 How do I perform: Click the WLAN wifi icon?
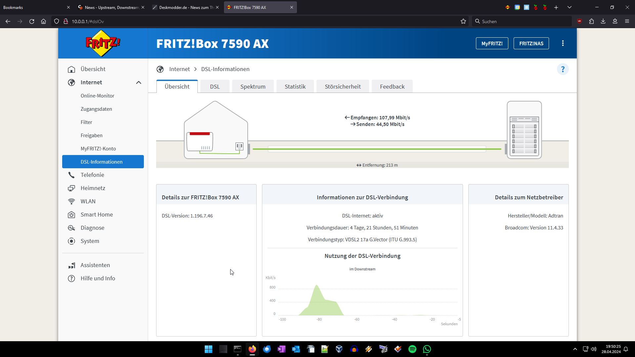71,201
